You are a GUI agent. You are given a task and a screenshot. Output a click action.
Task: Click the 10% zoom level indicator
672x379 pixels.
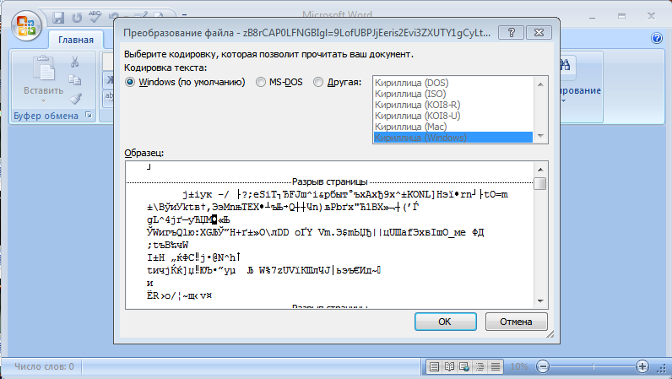pyautogui.click(x=519, y=366)
